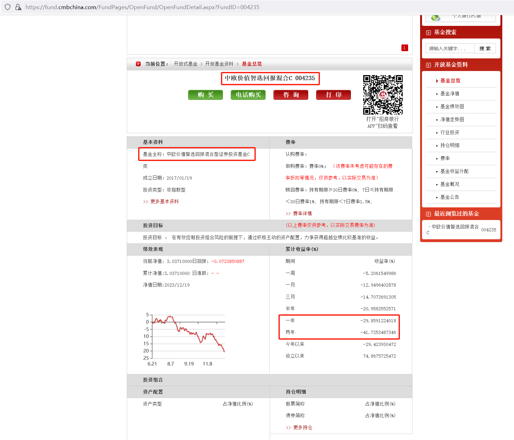Click the red location icon beside 当前位置
Viewport: 514px width, 440px height.
[138, 64]
